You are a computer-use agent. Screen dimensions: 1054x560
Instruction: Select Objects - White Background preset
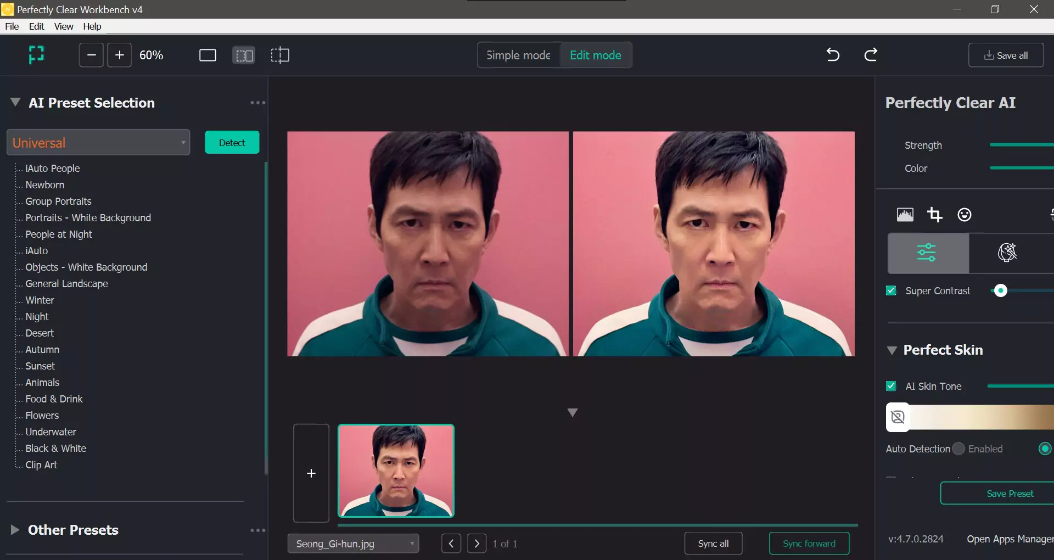point(86,267)
